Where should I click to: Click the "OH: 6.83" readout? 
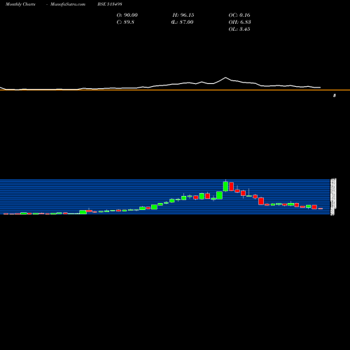(239, 22)
